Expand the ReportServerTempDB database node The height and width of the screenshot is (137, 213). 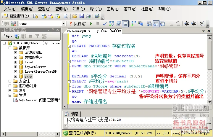tap(15, 71)
